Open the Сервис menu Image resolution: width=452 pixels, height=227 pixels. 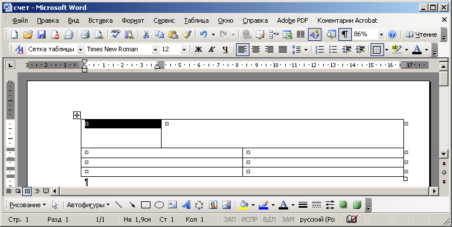pos(164,20)
